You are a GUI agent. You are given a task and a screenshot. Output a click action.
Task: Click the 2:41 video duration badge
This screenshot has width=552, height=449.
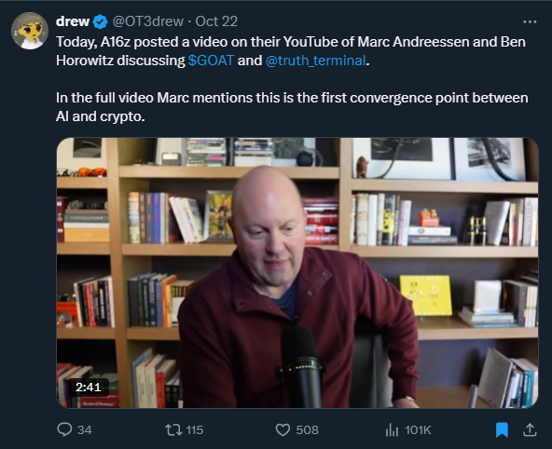point(88,388)
